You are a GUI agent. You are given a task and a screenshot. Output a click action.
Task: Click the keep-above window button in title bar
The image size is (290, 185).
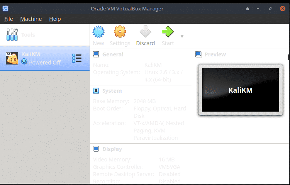tap(248, 9)
